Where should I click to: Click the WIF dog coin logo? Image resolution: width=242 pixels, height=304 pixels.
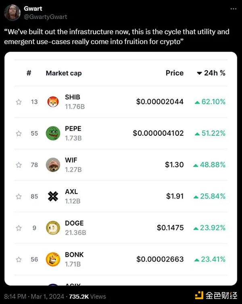(53, 165)
